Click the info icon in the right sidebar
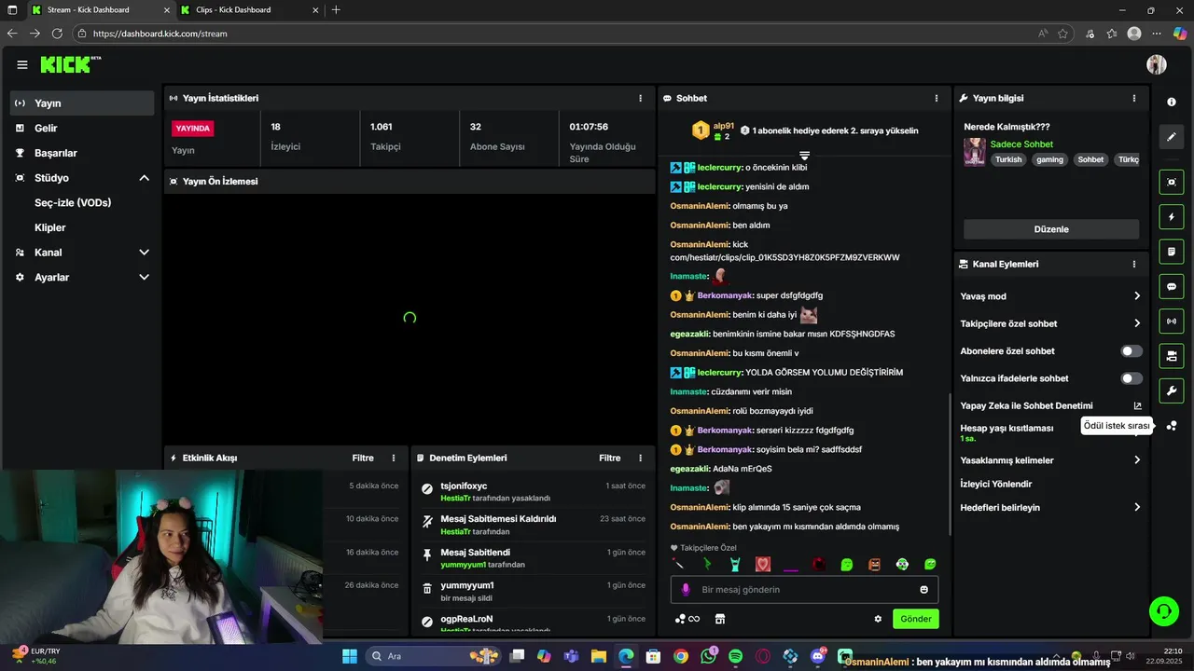The image size is (1194, 671). point(1172,102)
